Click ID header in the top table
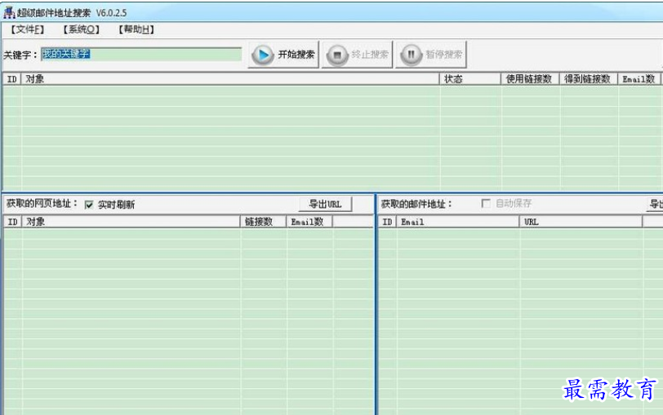This screenshot has width=663, height=415. 11,79
